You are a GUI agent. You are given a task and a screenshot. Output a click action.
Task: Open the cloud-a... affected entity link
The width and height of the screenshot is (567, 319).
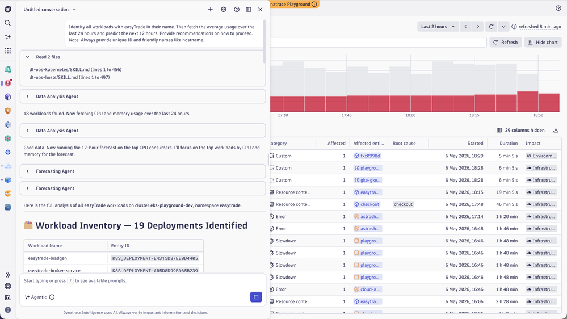[367, 289]
